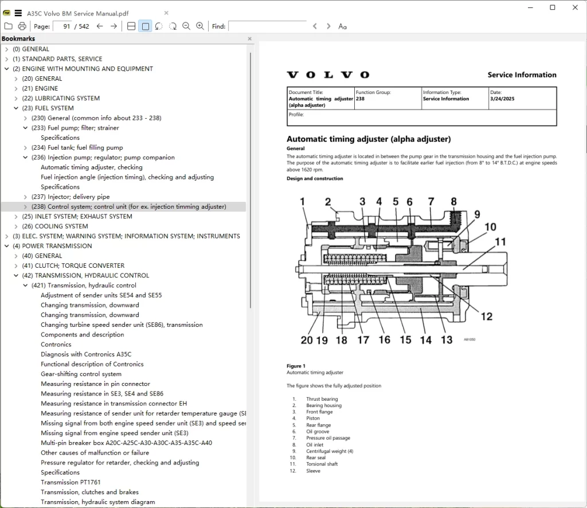Screen dimensions: 587x508
Task: Expand (0) GENERAL bookmark
Action: (6, 49)
